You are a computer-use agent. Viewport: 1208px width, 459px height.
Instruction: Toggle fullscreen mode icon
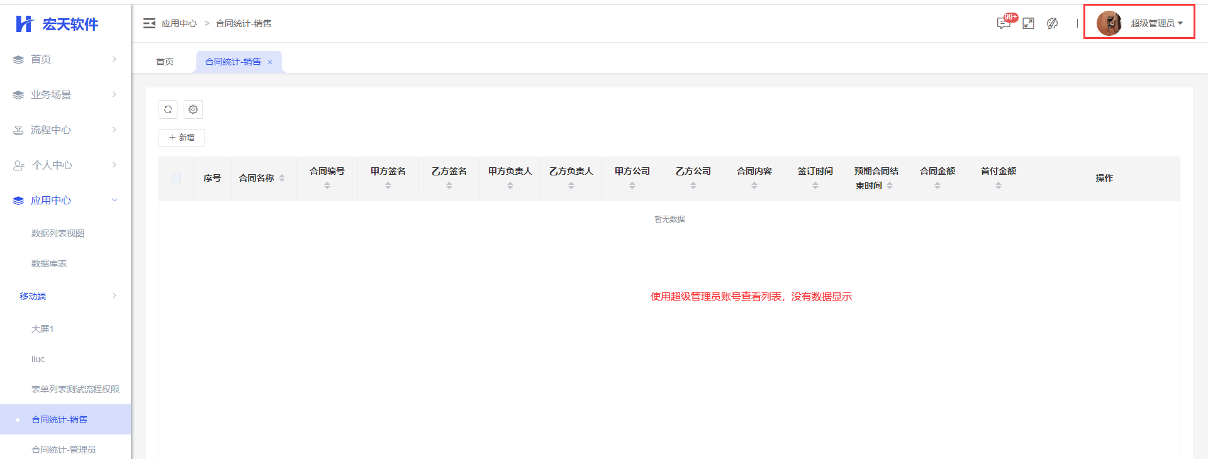click(1028, 23)
